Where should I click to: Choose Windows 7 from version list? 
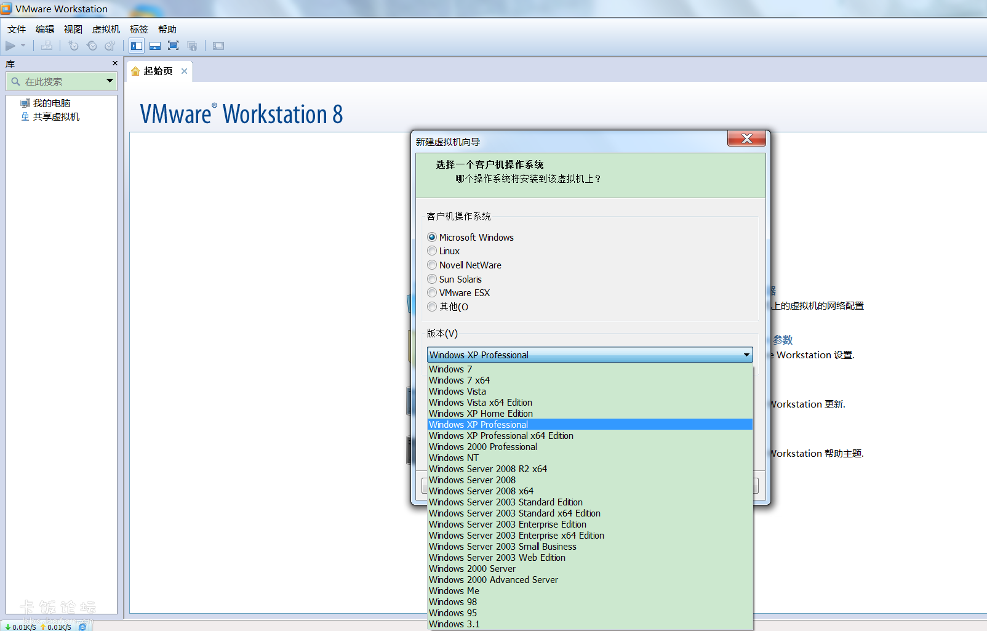590,369
